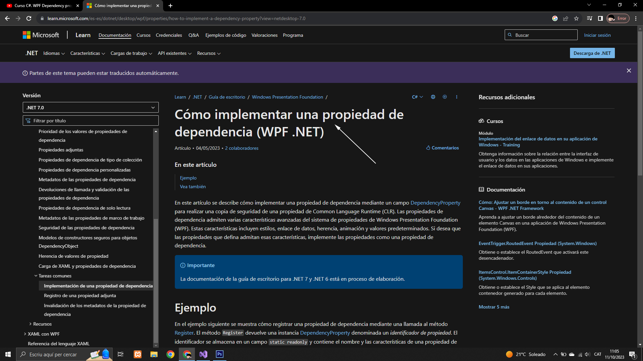The image size is (643, 361).
Task: Click the add-to-collection plus icon
Action: click(x=445, y=97)
